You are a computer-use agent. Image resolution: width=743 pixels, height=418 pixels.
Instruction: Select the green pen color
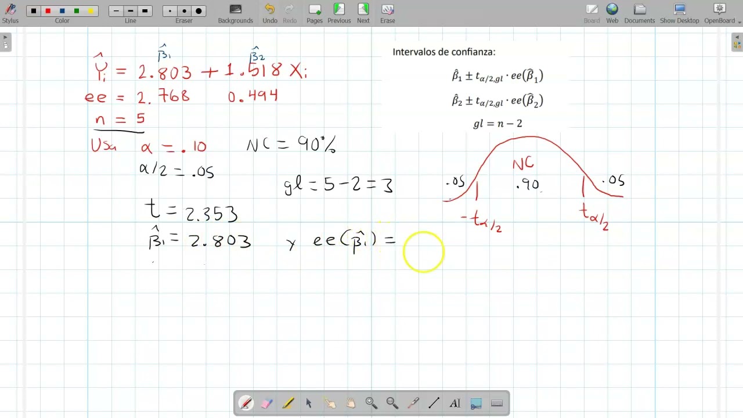pos(77,11)
